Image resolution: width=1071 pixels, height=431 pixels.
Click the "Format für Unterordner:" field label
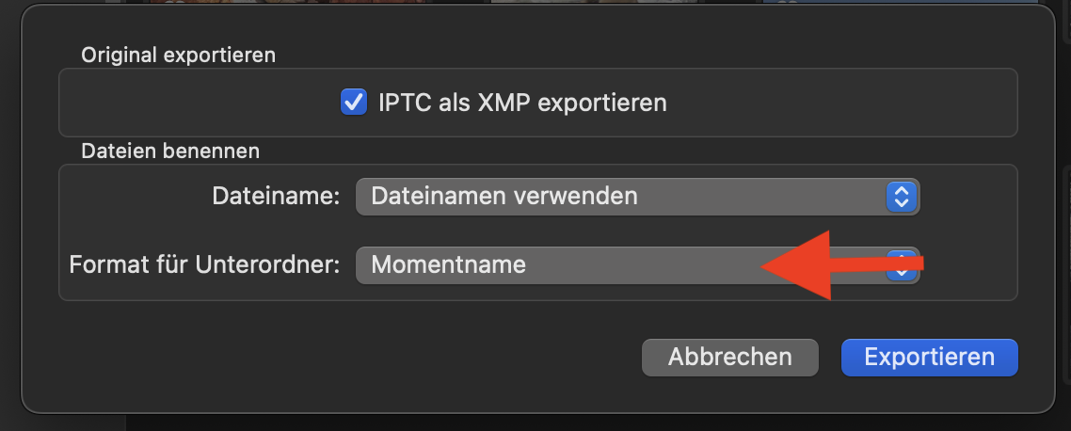204,265
